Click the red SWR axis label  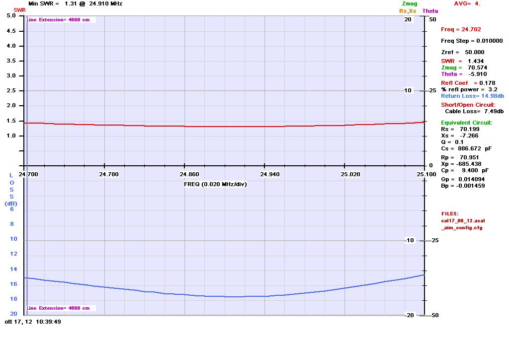19,10
